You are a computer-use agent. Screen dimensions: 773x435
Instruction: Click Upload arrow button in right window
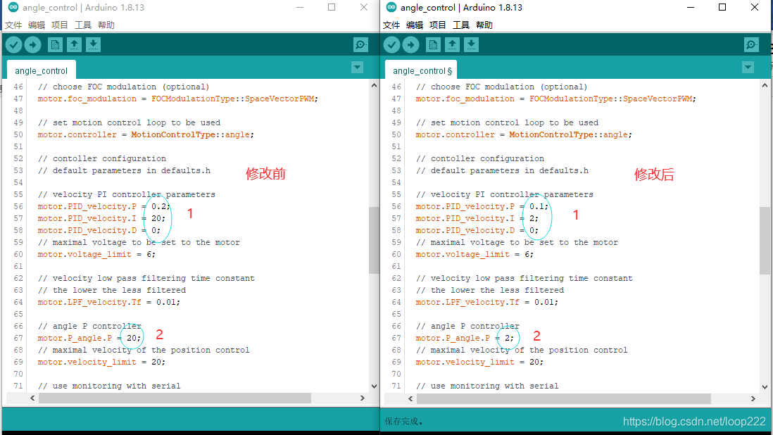(x=410, y=45)
